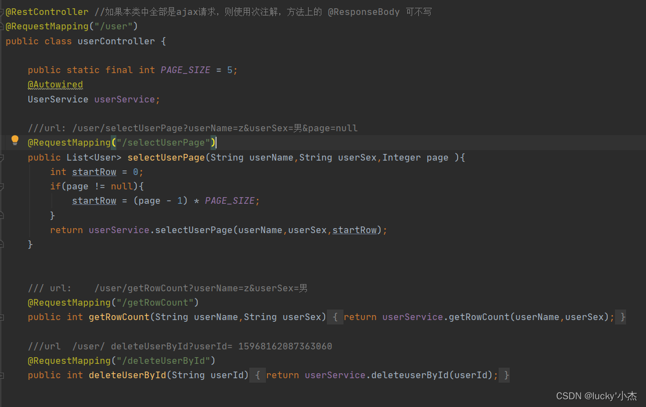Click the deleteUserById url comment line

coord(180,346)
